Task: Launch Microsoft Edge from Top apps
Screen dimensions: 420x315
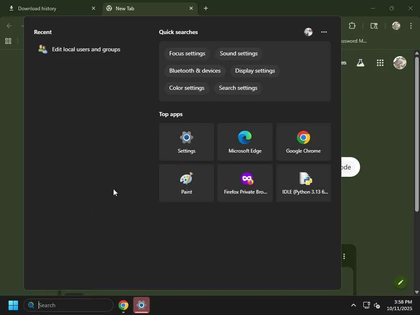Action: [x=245, y=142]
